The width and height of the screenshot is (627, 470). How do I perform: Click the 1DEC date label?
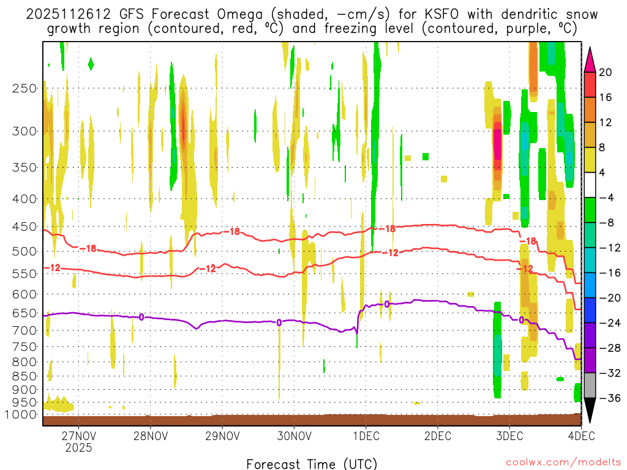point(366,436)
